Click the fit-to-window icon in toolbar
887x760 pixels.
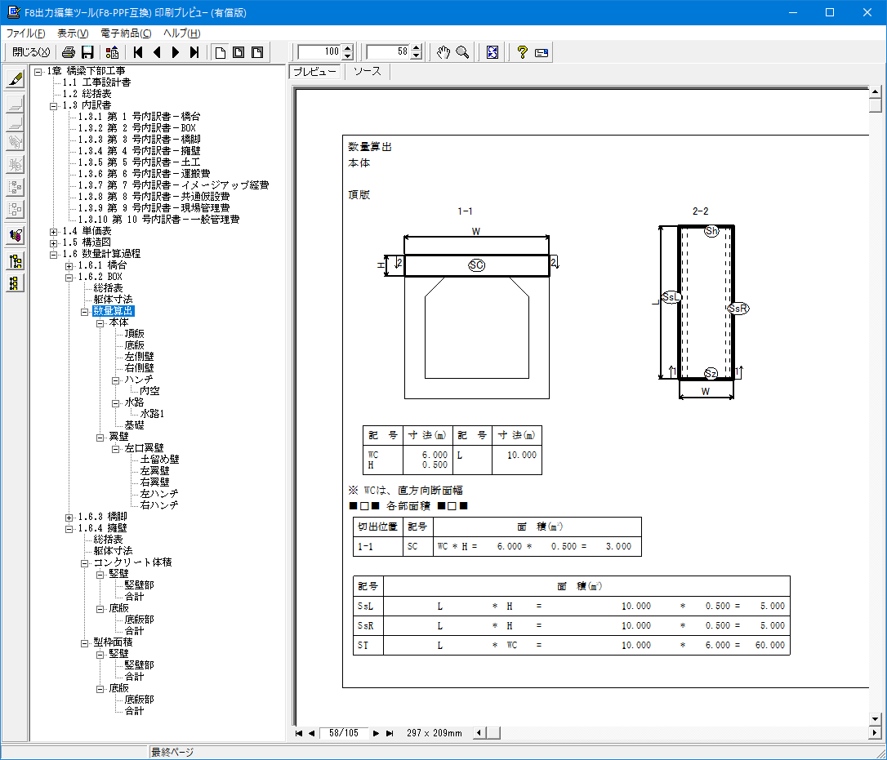pos(493,52)
